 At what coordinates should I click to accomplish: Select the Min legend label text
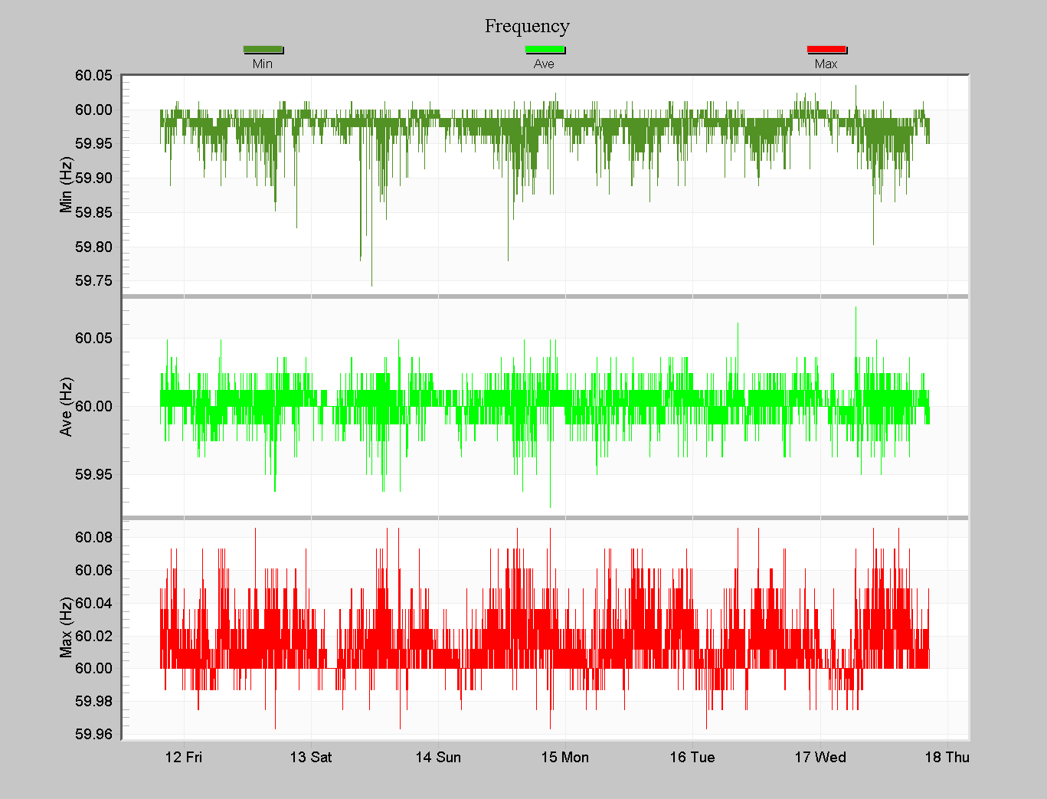tap(263, 64)
